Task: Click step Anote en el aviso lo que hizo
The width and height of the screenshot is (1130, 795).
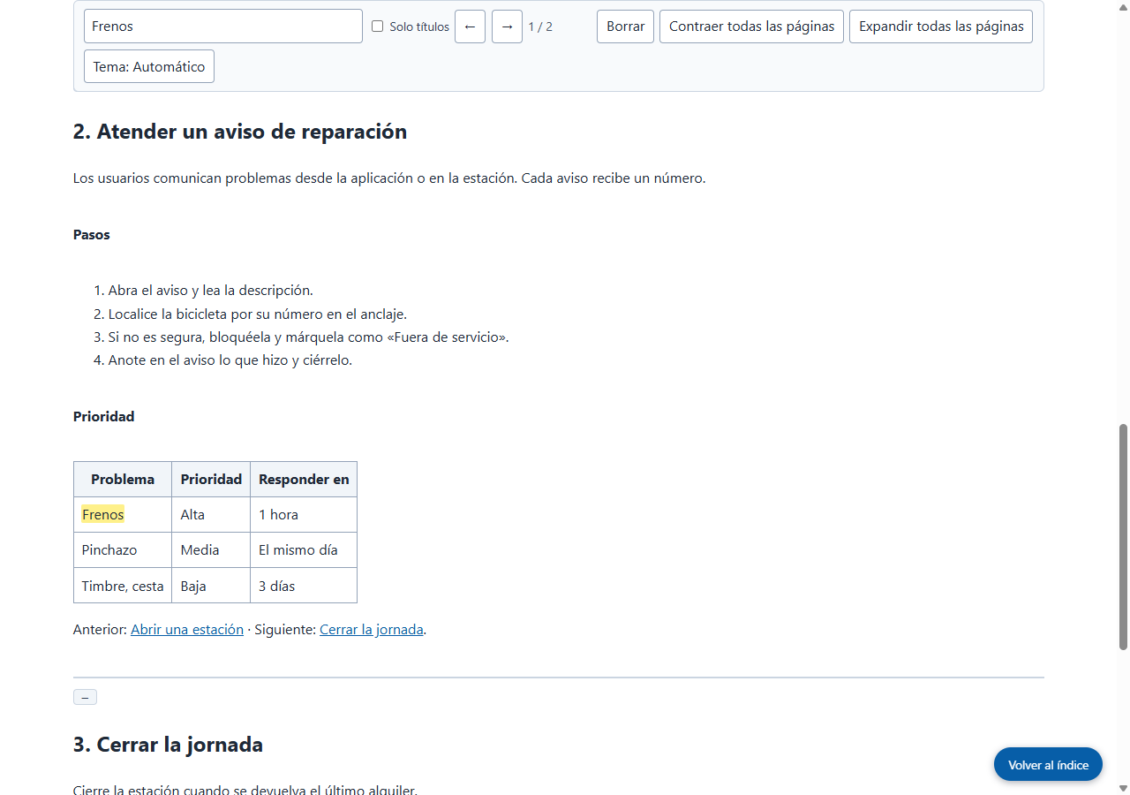Action: point(230,360)
